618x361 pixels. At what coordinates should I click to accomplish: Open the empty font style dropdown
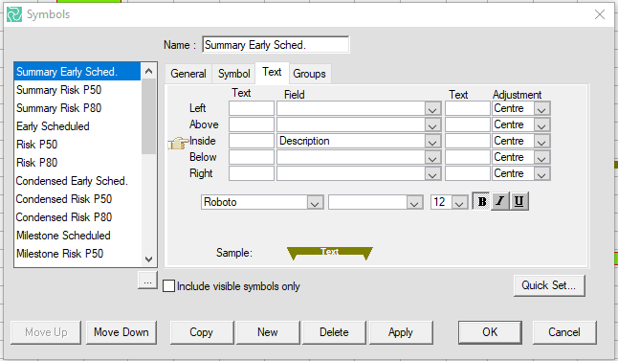coord(414,202)
